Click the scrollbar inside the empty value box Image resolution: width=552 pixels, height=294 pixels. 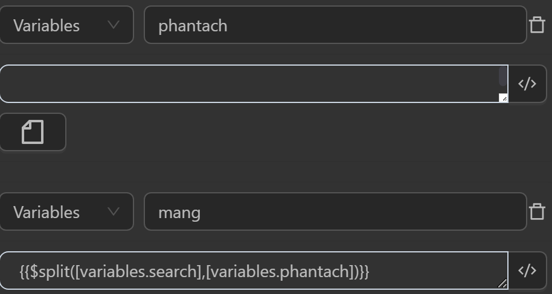pos(502,77)
